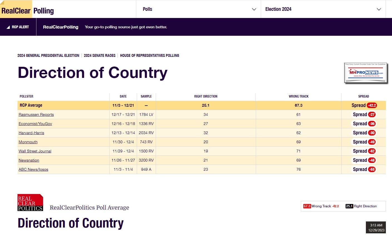This screenshot has height=240, width=392.
Task: Open the Wall Street Journal poll link
Action: (35, 151)
